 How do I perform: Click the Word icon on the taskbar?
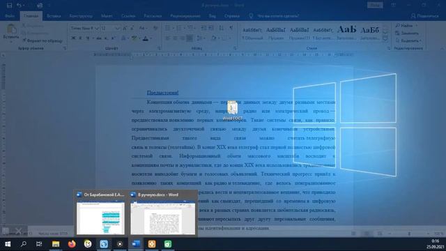pos(136,244)
